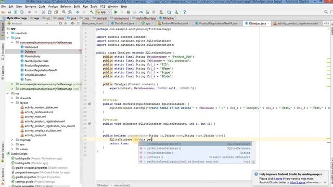Open the Navigate menu
The height and width of the screenshot is (187, 333).
pyautogui.click(x=30, y=7)
